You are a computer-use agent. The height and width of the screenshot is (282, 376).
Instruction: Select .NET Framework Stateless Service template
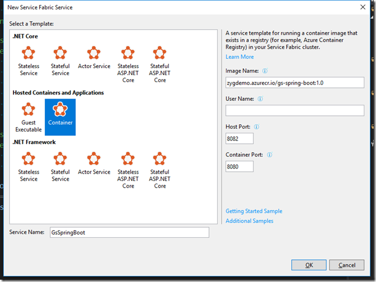pos(29,167)
